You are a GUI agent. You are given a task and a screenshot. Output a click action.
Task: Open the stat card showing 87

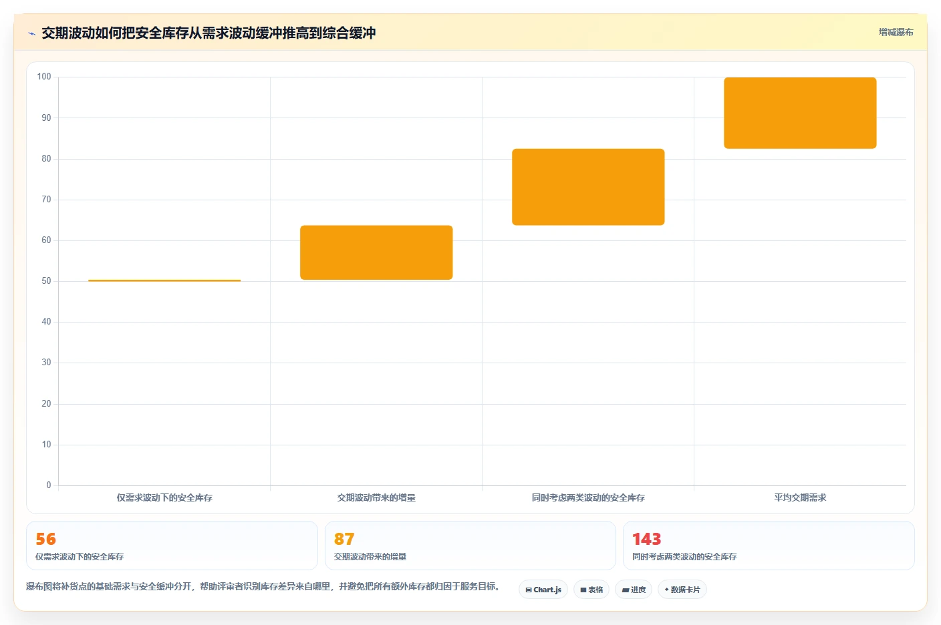tap(470, 546)
